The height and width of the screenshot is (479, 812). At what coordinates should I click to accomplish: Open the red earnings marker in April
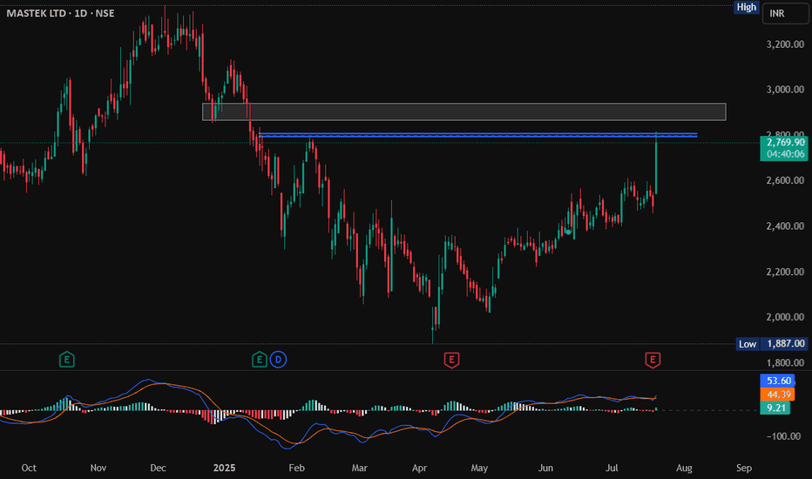(451, 360)
